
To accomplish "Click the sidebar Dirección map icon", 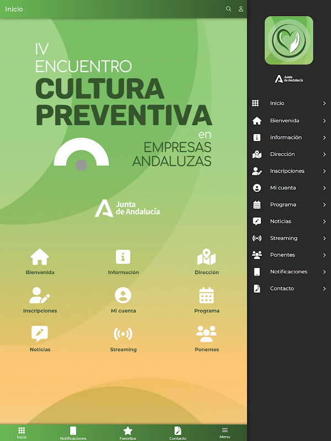I will click(257, 154).
